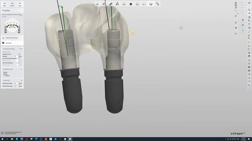Collapse the Advanced panel
The width and height of the screenshot is (252, 141).
(x=22, y=80)
